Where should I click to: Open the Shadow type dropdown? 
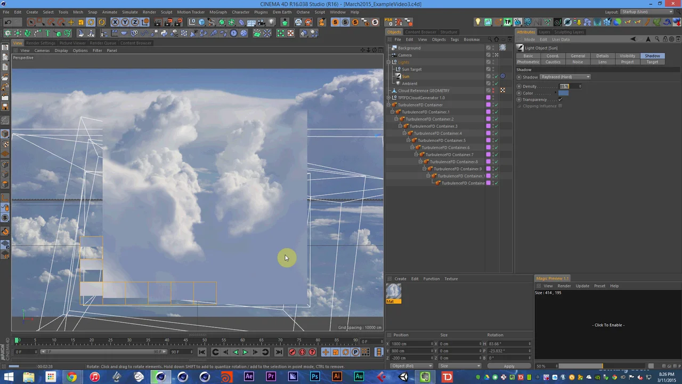[x=565, y=77]
